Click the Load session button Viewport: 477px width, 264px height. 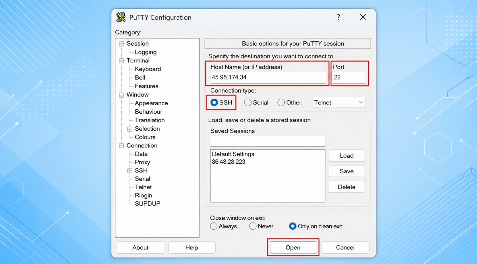(x=347, y=156)
